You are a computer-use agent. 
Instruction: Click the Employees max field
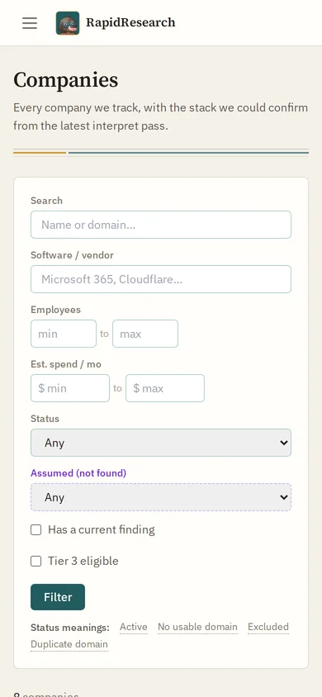[145, 334]
